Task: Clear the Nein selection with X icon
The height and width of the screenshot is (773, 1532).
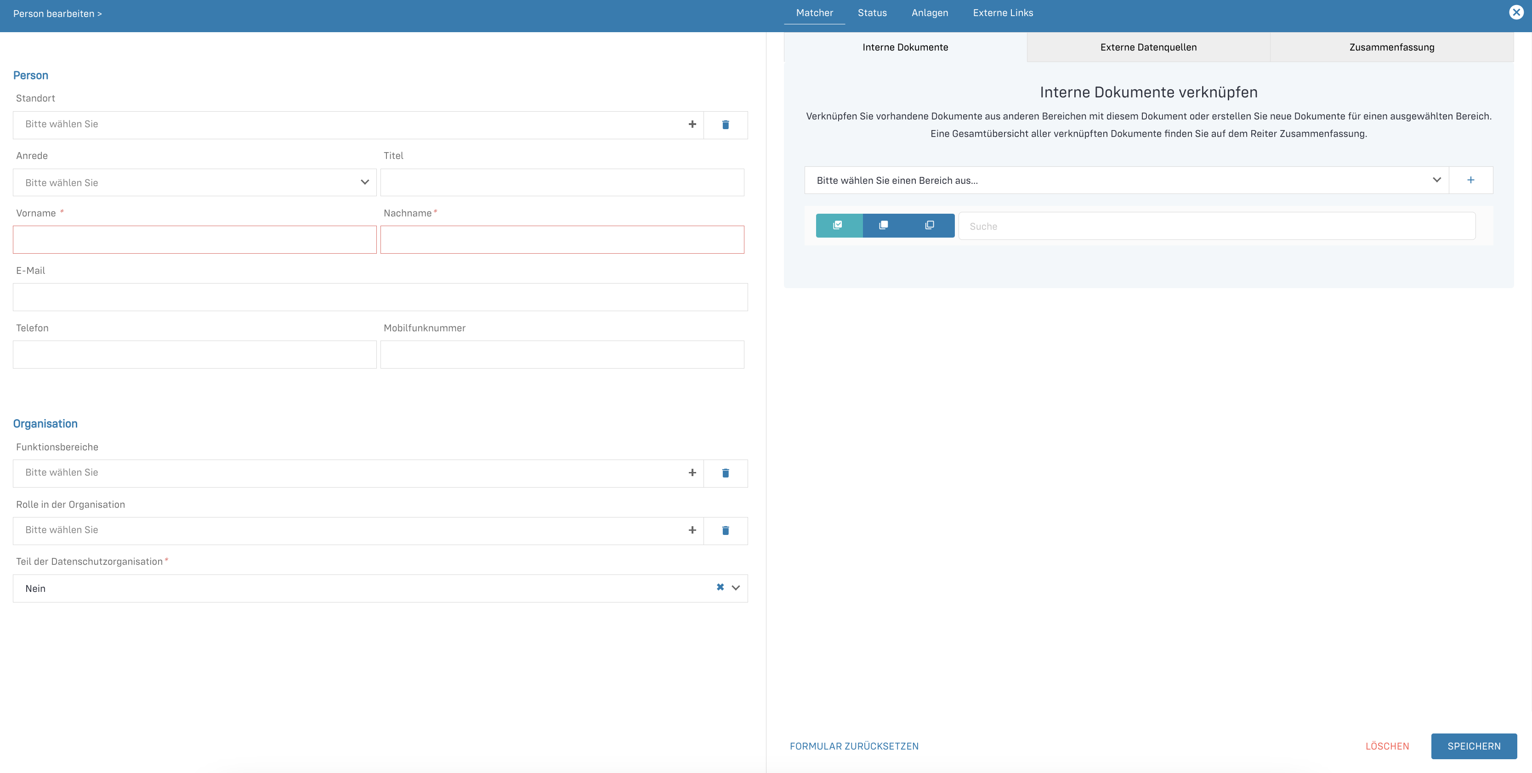Action: (720, 587)
